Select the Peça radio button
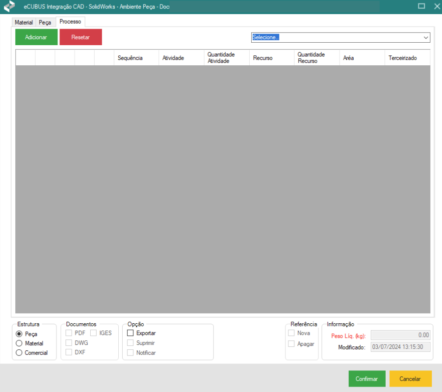This screenshot has height=392, width=442. click(x=20, y=334)
